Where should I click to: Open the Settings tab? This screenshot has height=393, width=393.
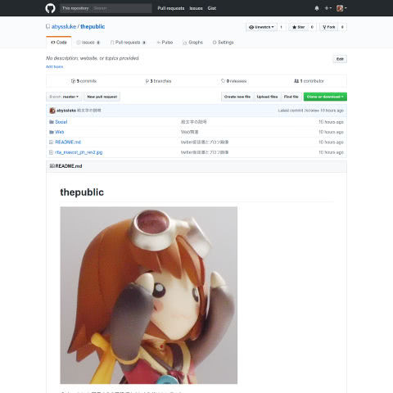tap(224, 43)
